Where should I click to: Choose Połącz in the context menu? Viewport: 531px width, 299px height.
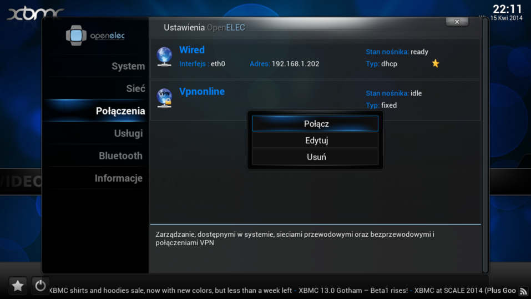[315, 123]
